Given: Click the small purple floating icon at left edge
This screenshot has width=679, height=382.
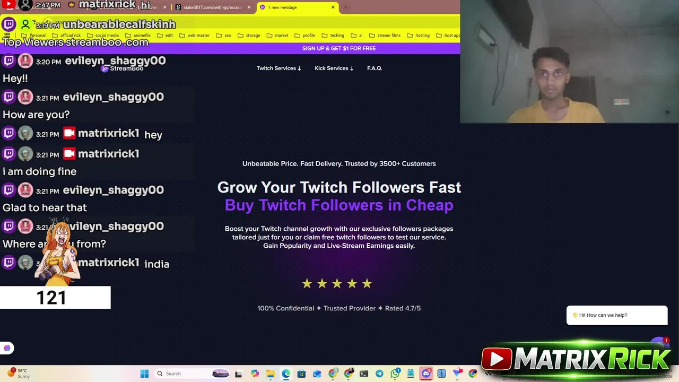Looking at the screenshot, I should pyautogui.click(x=7, y=348).
